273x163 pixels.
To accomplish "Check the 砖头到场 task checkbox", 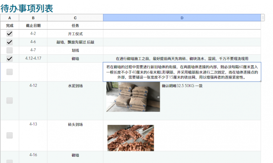I will (x=9, y=135).
